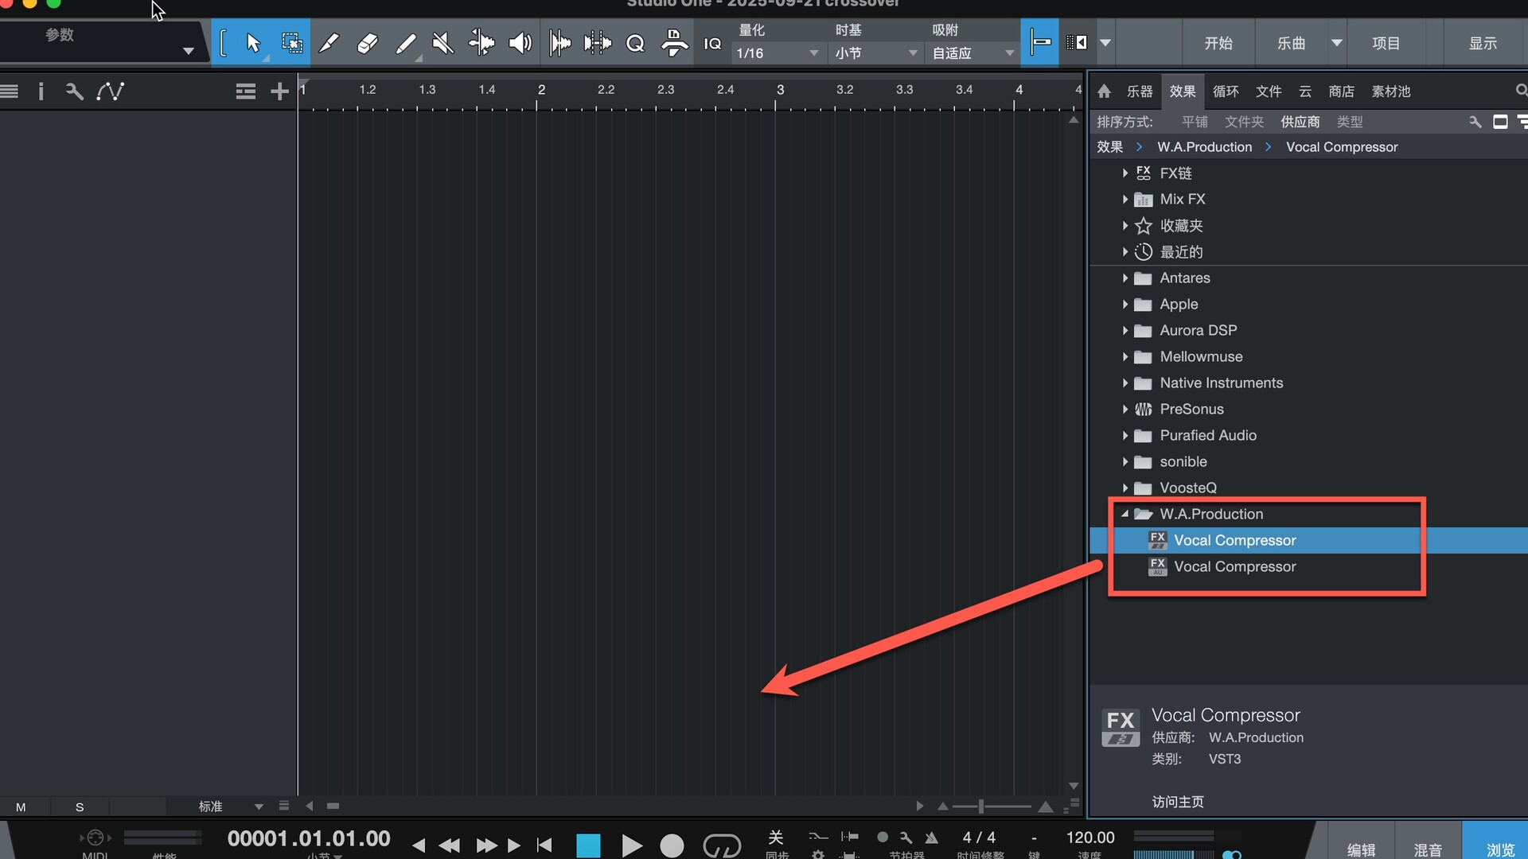Click the Stop transport button
The height and width of the screenshot is (859, 1528).
click(x=588, y=845)
